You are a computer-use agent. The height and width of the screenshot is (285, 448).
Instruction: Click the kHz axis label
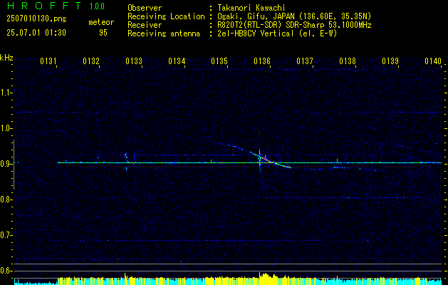click(6, 58)
